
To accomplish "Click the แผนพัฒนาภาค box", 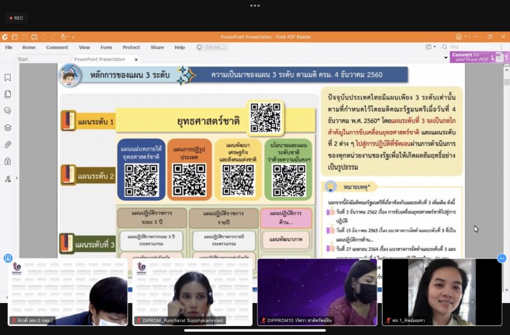I will pos(286,240).
